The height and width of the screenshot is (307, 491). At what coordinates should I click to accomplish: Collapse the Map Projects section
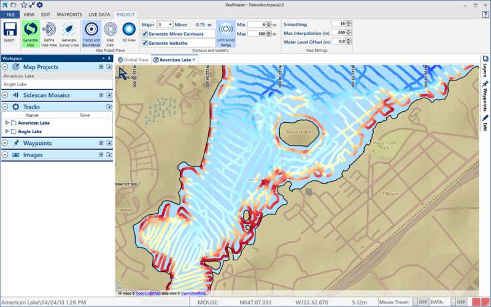pos(6,67)
